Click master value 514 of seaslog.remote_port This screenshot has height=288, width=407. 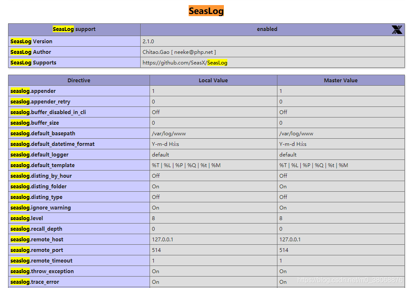pos(284,250)
